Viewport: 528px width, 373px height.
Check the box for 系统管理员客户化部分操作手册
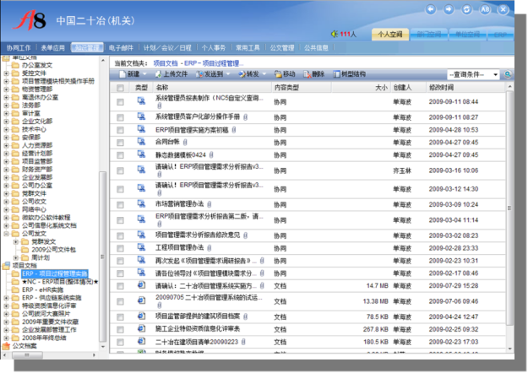120,117
